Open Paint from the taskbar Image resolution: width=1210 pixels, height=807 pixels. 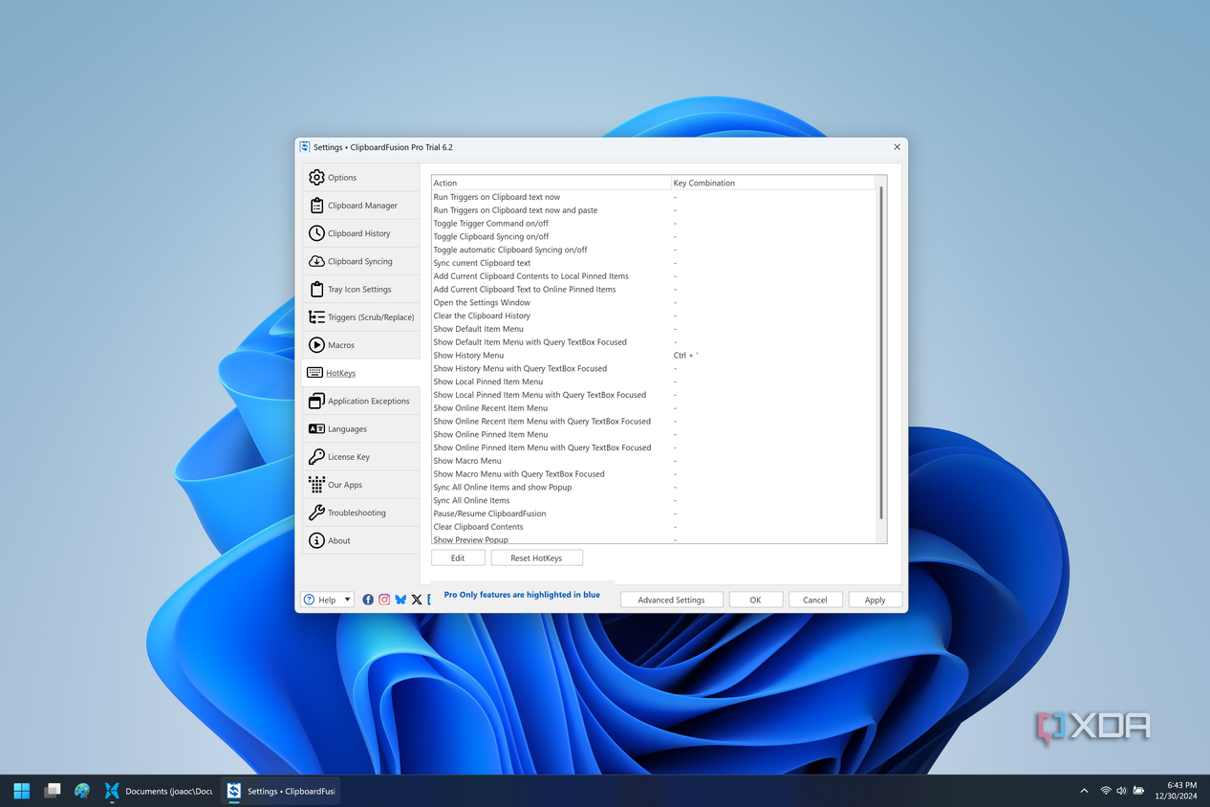[x=82, y=791]
